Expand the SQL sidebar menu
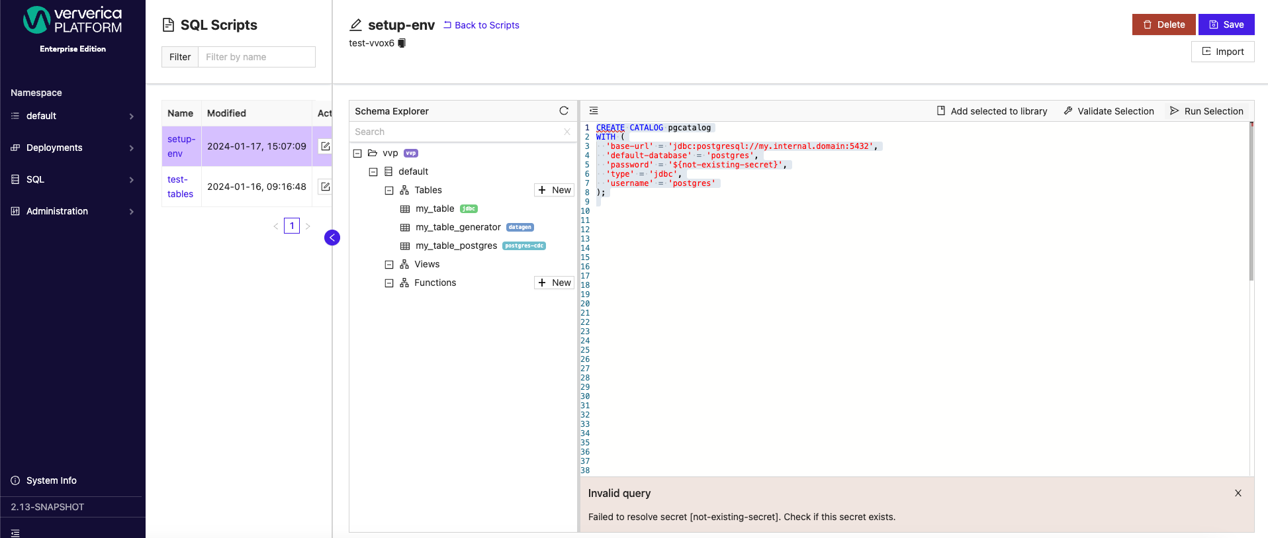The image size is (1268, 538). pyautogui.click(x=73, y=179)
